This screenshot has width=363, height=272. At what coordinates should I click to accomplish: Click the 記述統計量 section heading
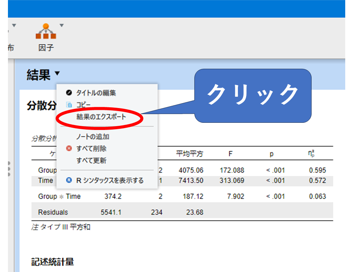(52, 261)
